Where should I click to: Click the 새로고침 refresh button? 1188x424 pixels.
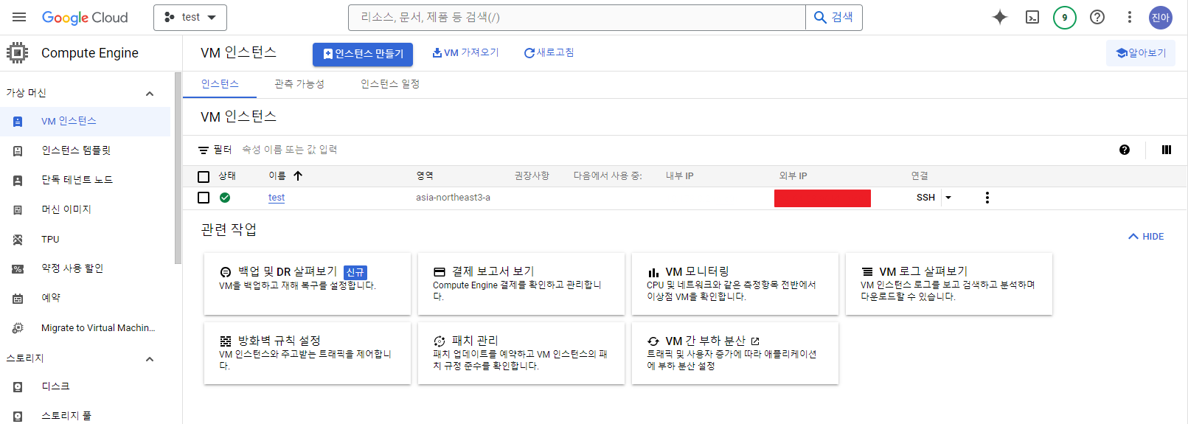pos(549,53)
